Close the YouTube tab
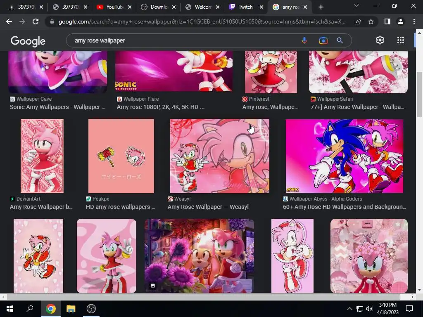The height and width of the screenshot is (317, 423). pyautogui.click(x=129, y=7)
